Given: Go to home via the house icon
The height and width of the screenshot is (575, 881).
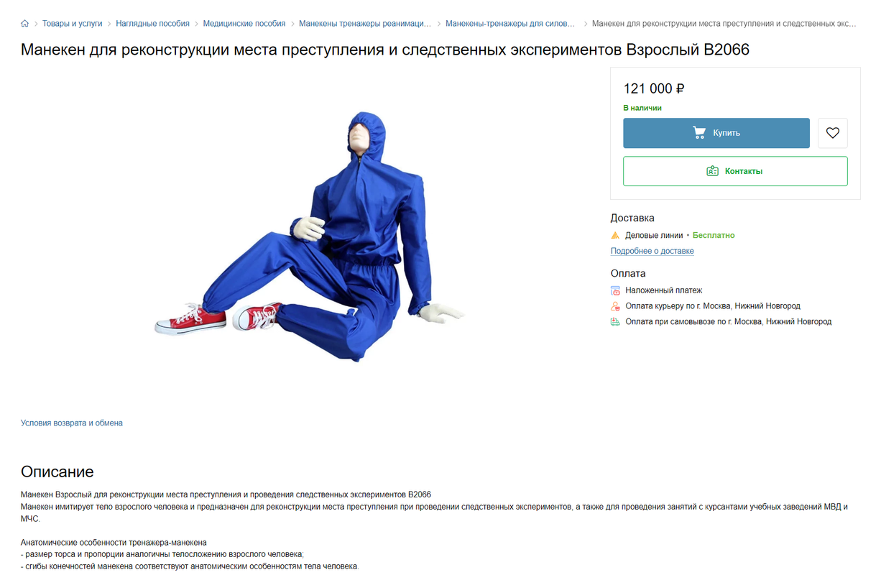Looking at the screenshot, I should 25,24.
